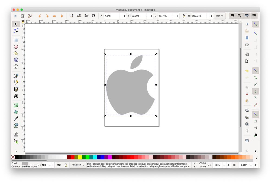This screenshot has width=271, height=183.
Task: Choose the Gradient tool
Action: [16, 105]
